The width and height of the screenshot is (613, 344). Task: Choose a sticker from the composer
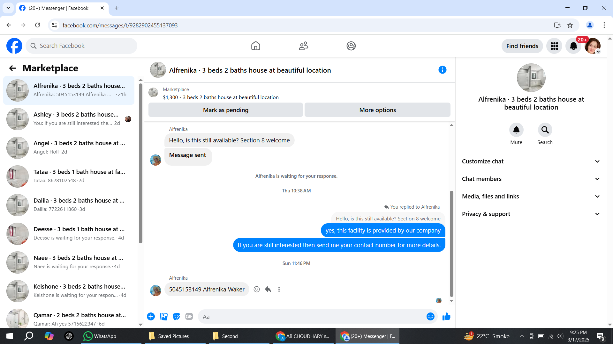tap(176, 317)
